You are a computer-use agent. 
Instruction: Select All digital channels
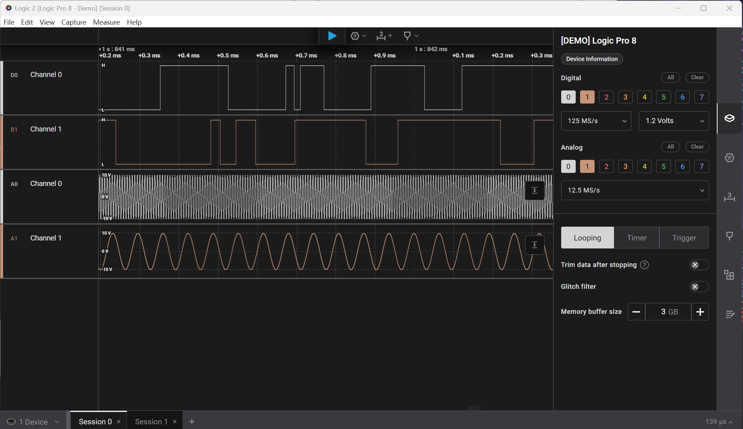tap(670, 77)
